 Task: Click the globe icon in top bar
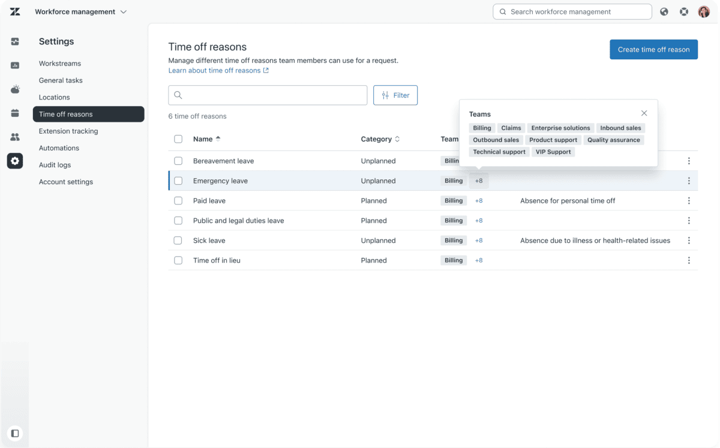click(664, 11)
